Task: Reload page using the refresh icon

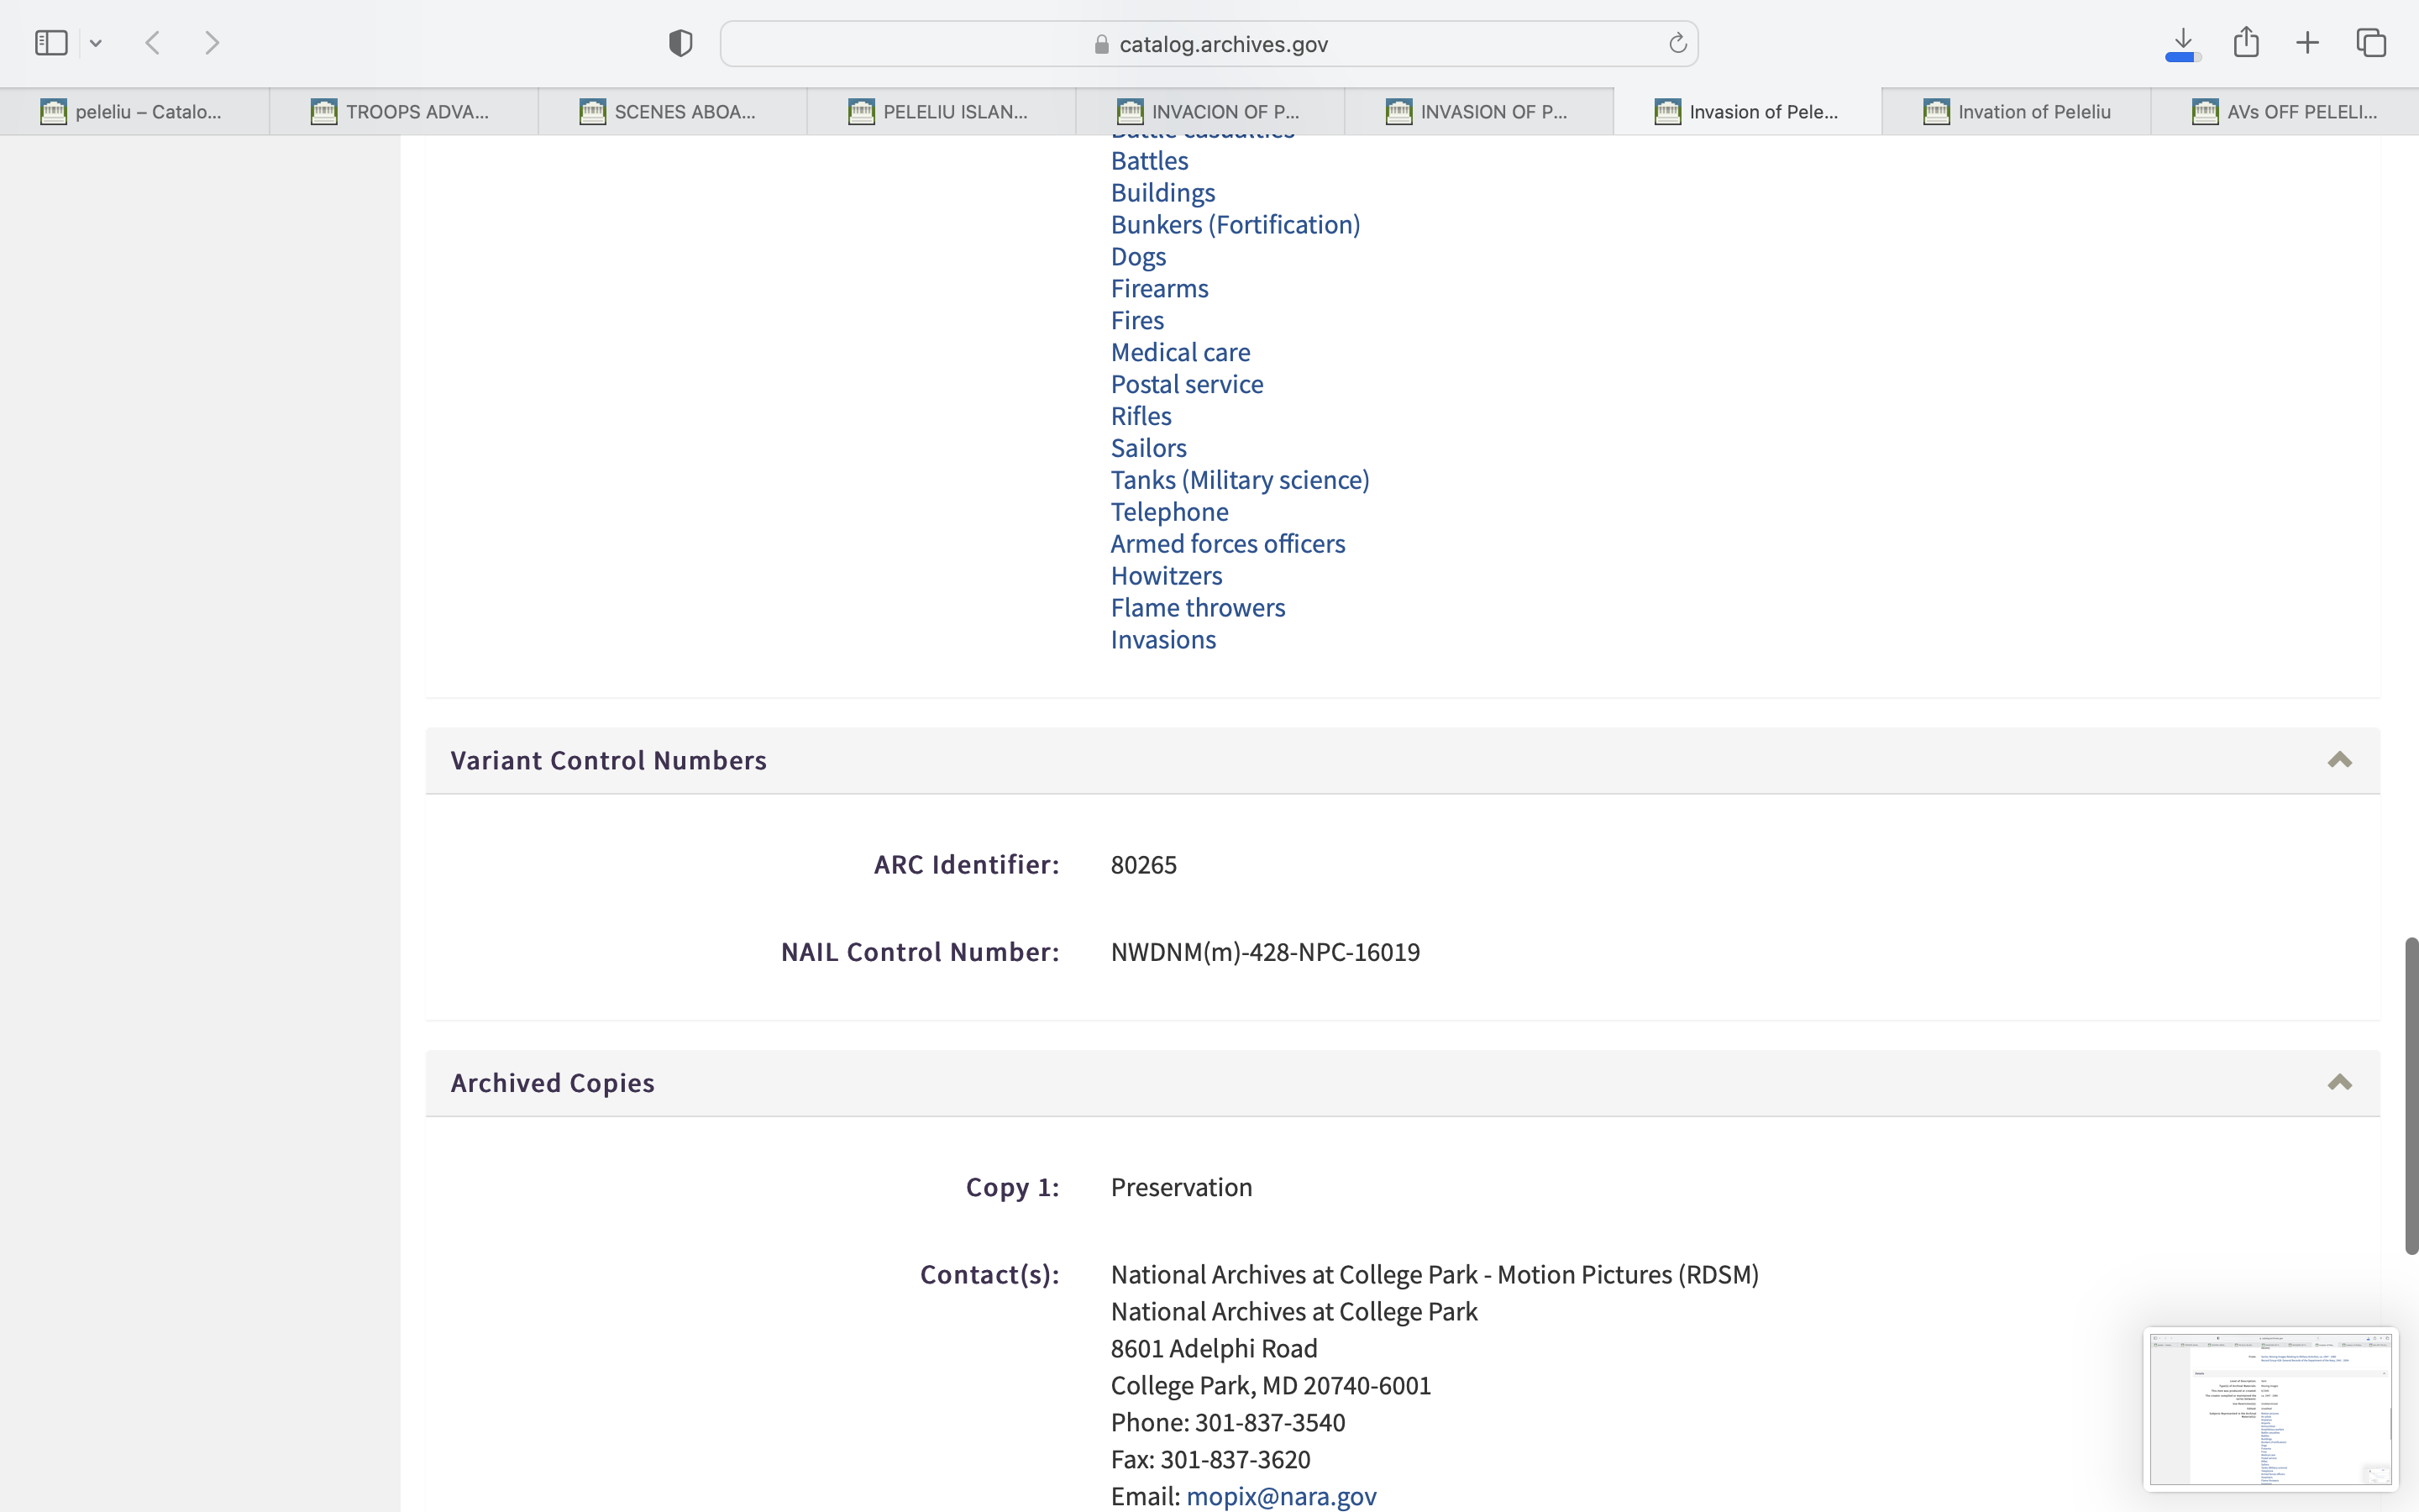Action: coord(1677,43)
